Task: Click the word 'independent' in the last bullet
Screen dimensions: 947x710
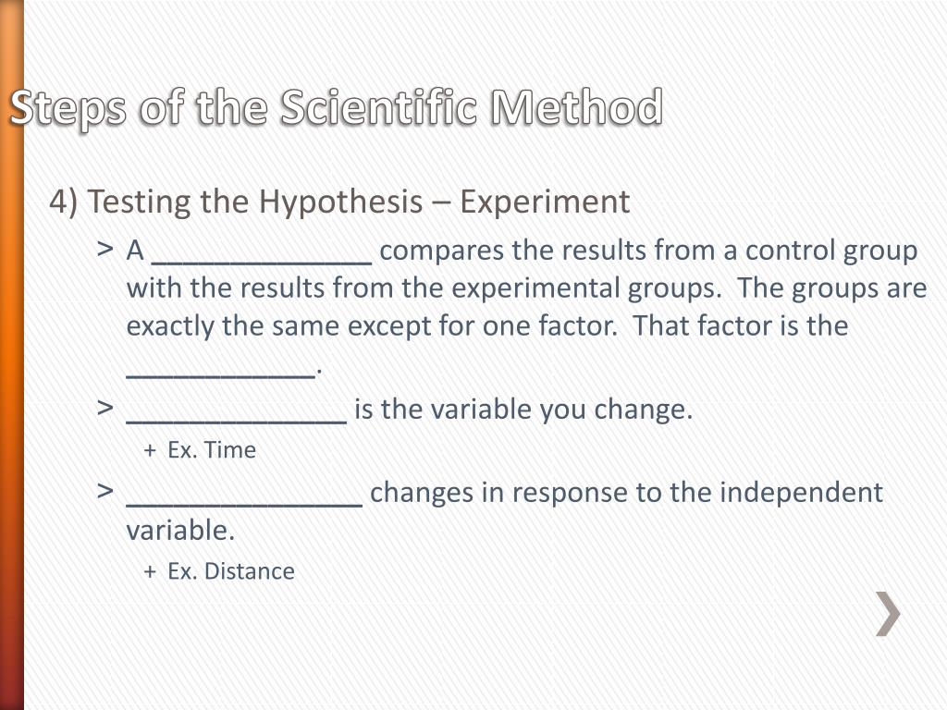Action: [x=802, y=494]
